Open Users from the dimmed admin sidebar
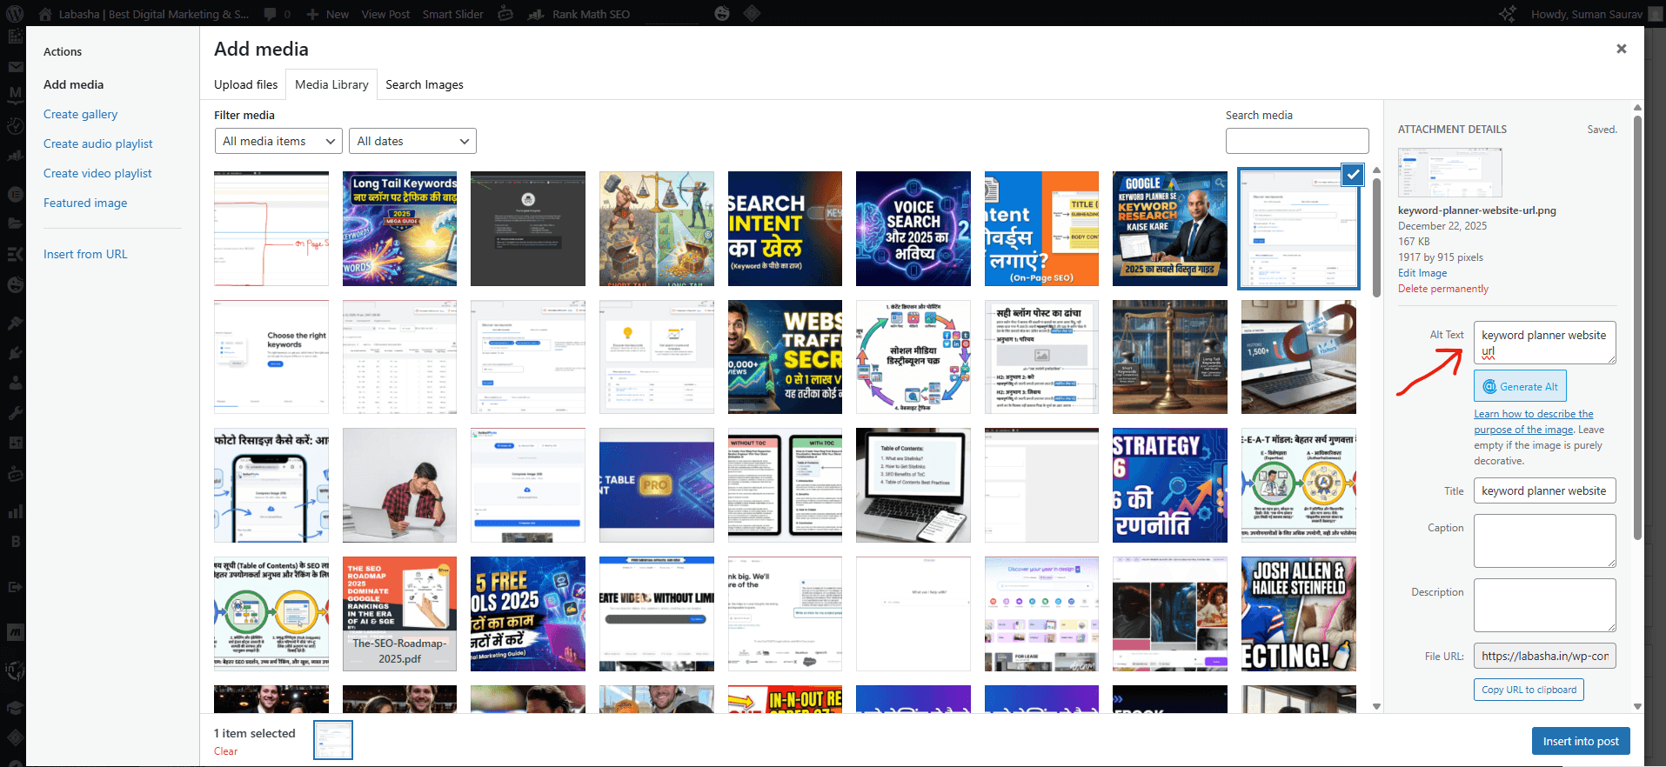Viewport: 1666px width, 767px height. point(15,382)
